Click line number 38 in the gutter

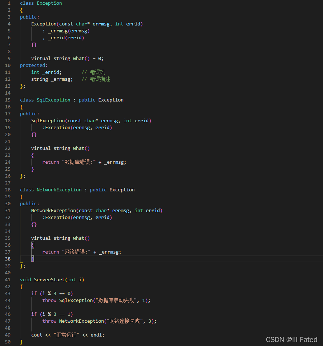click(x=8, y=259)
